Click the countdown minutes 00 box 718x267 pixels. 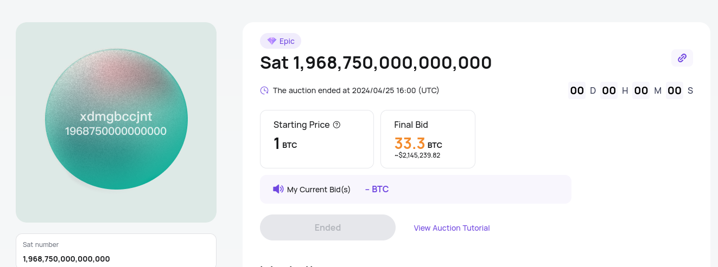pos(641,90)
